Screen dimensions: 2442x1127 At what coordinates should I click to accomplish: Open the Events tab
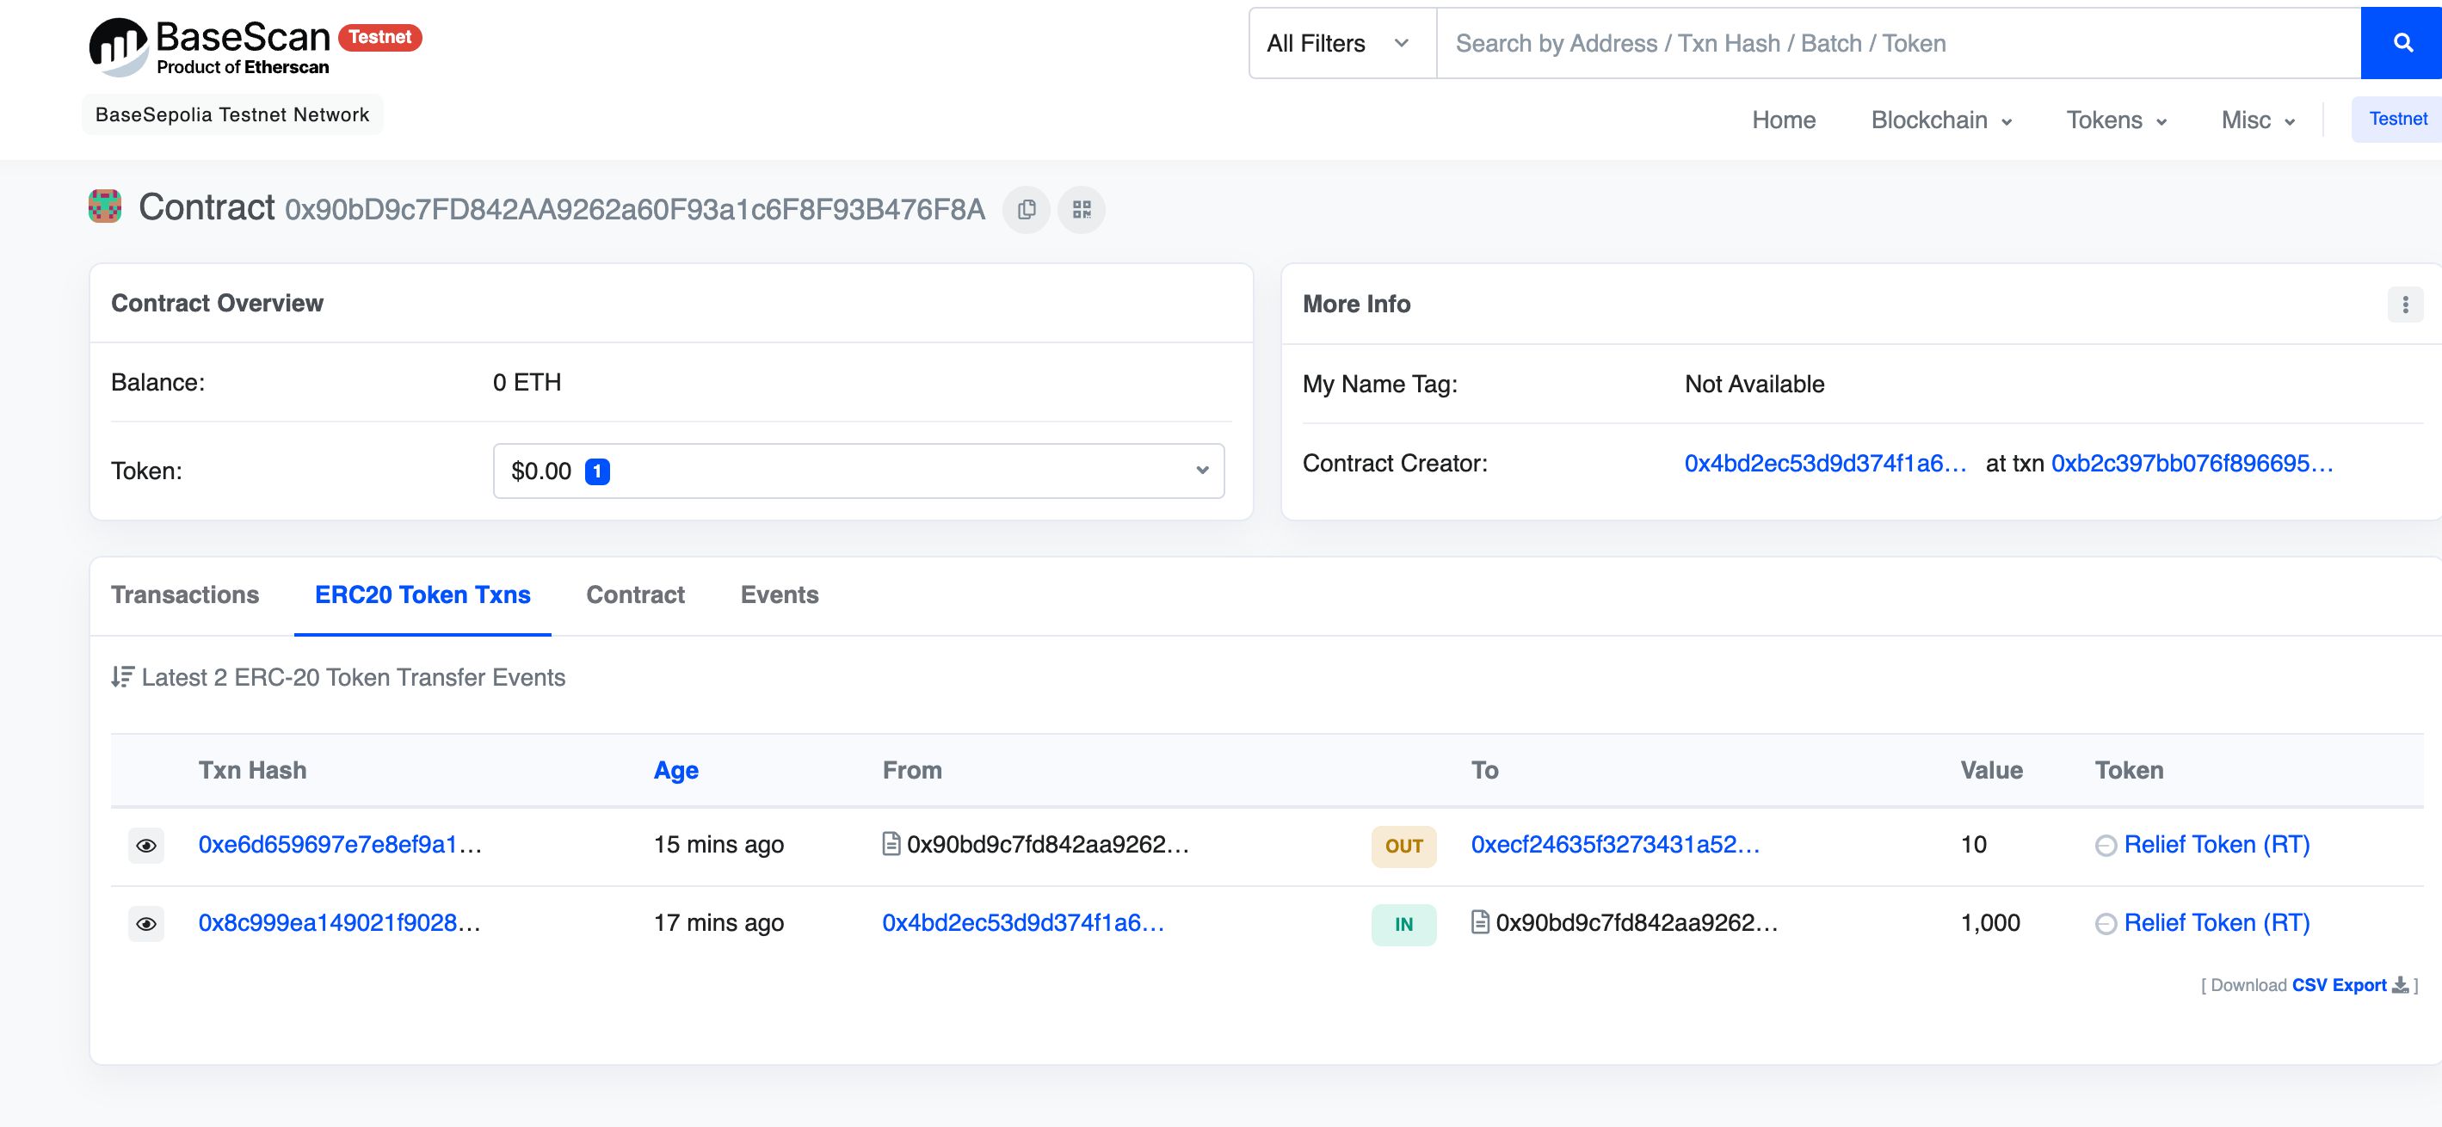point(780,594)
